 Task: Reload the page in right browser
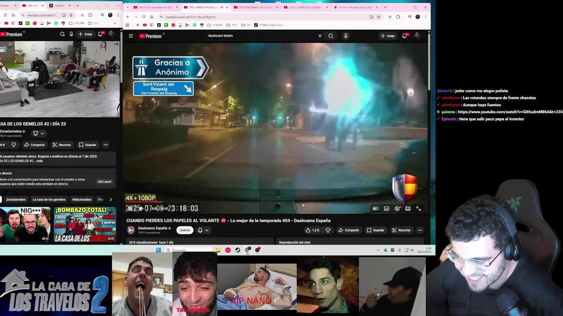143,17
